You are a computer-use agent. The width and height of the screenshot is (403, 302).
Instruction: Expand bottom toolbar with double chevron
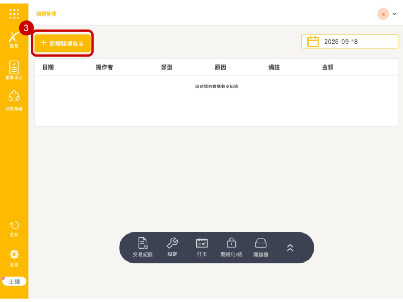click(x=290, y=247)
